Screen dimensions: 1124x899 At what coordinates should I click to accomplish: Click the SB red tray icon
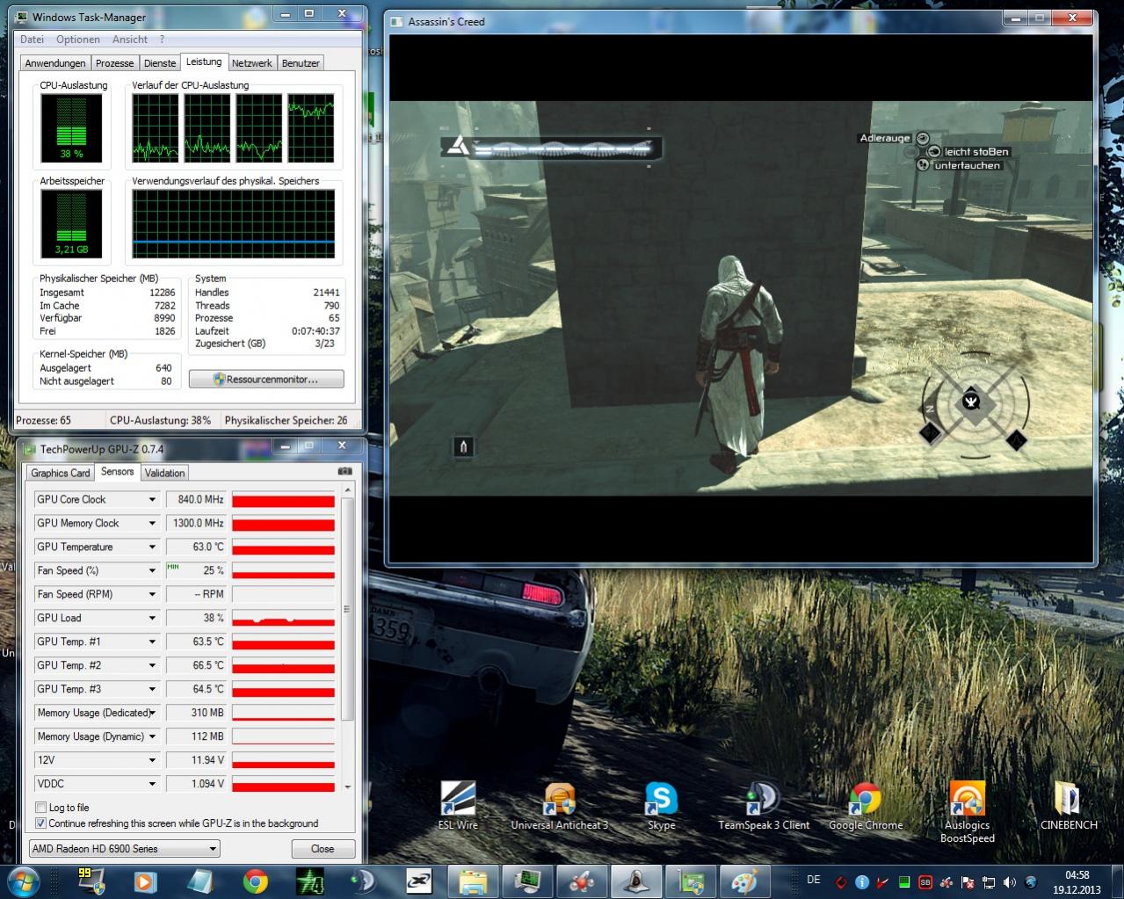pyautogui.click(x=925, y=881)
